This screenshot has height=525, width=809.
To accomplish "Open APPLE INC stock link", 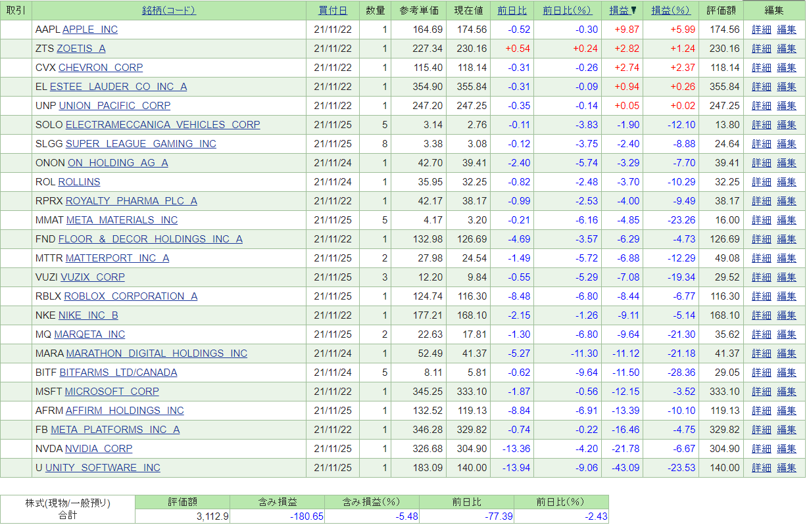I will (90, 30).
